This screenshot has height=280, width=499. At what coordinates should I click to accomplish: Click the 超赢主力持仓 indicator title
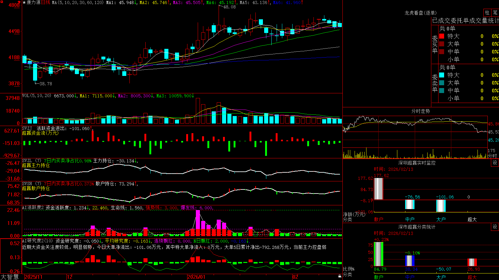tap(36, 165)
